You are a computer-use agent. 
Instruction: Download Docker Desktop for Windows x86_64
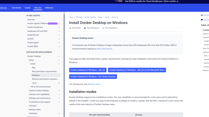point(88,70)
